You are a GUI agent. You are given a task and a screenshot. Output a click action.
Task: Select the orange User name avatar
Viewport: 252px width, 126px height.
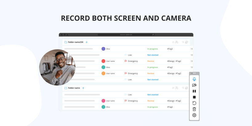(x=103, y=73)
